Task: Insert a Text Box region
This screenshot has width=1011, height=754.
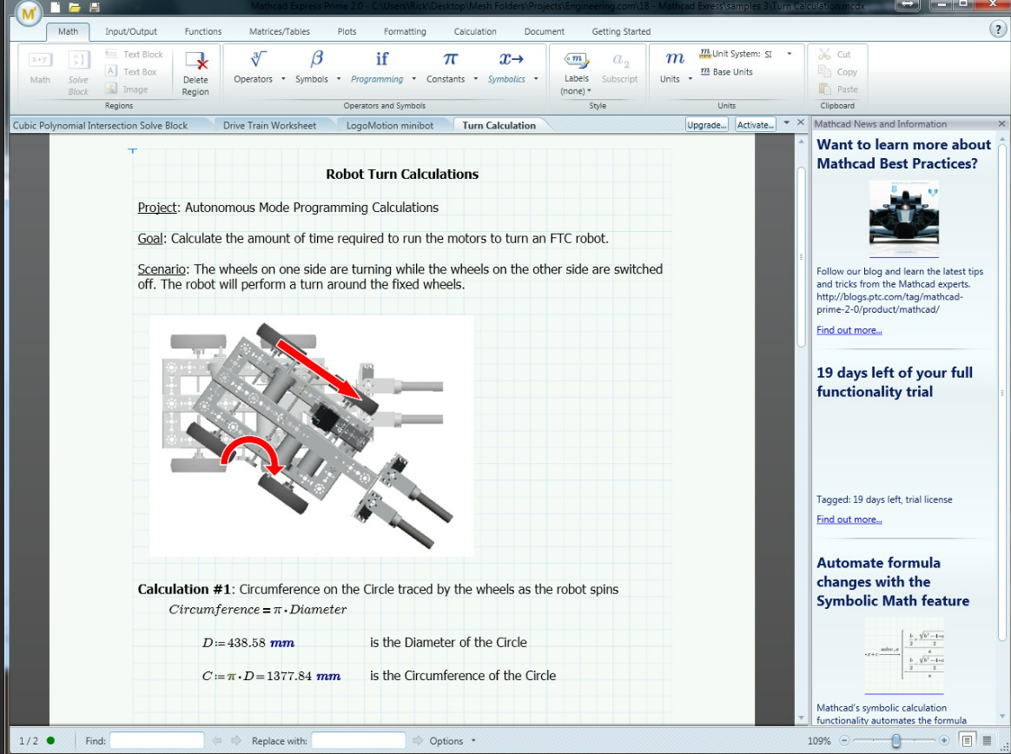Action: [x=131, y=71]
